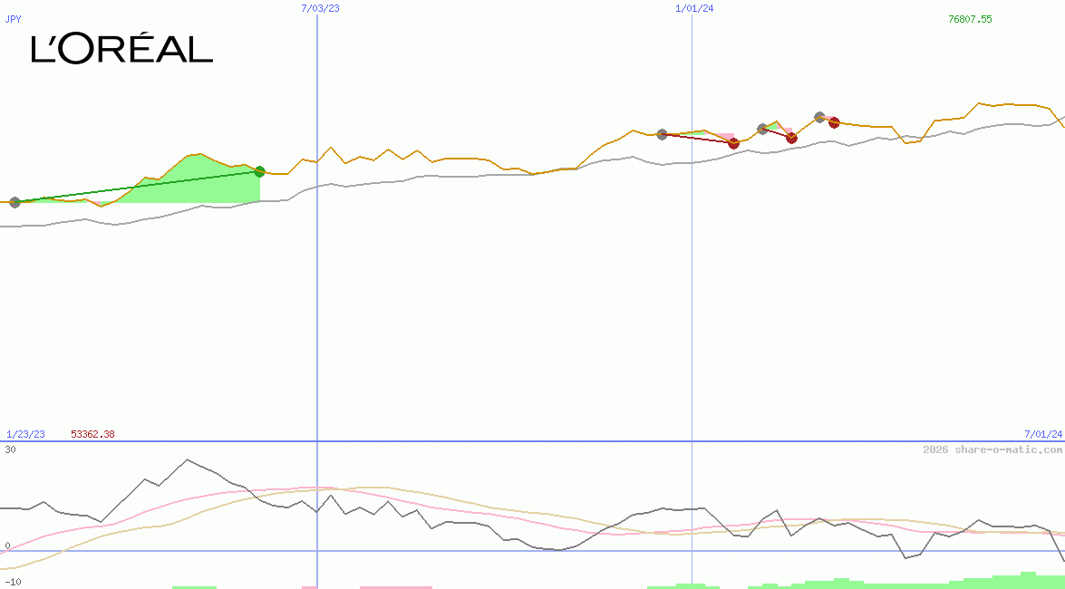Select the gray entry dot just left of the 1/01/24 line

click(662, 134)
